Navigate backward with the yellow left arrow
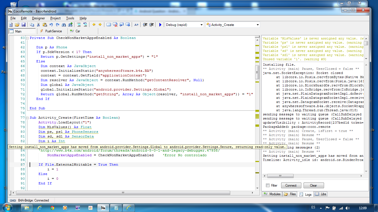This screenshot has width=378, height=212. (x=94, y=25)
